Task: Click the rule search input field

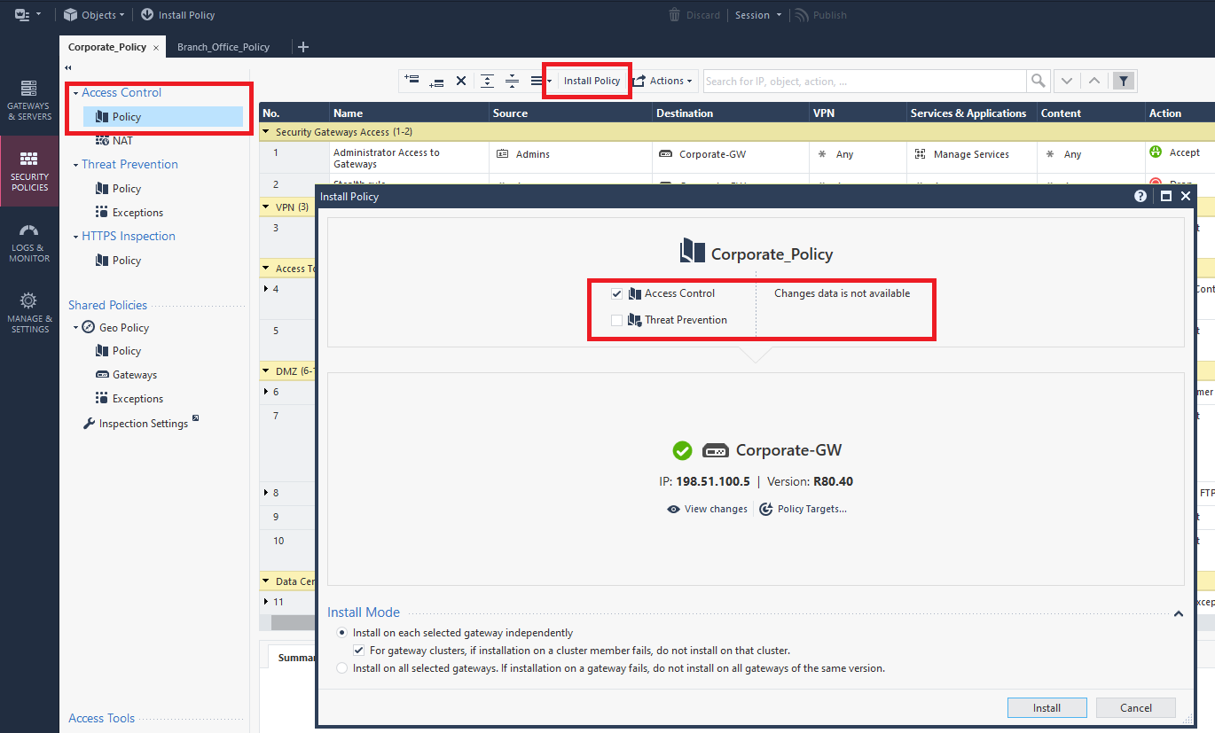Action: click(865, 81)
